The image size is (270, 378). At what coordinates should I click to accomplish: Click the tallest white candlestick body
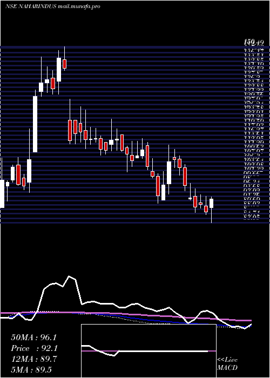[x=35, y=124]
